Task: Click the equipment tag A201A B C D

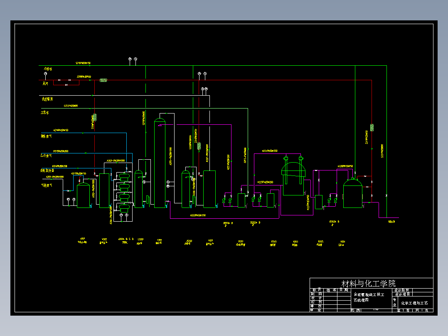Action: (126, 239)
